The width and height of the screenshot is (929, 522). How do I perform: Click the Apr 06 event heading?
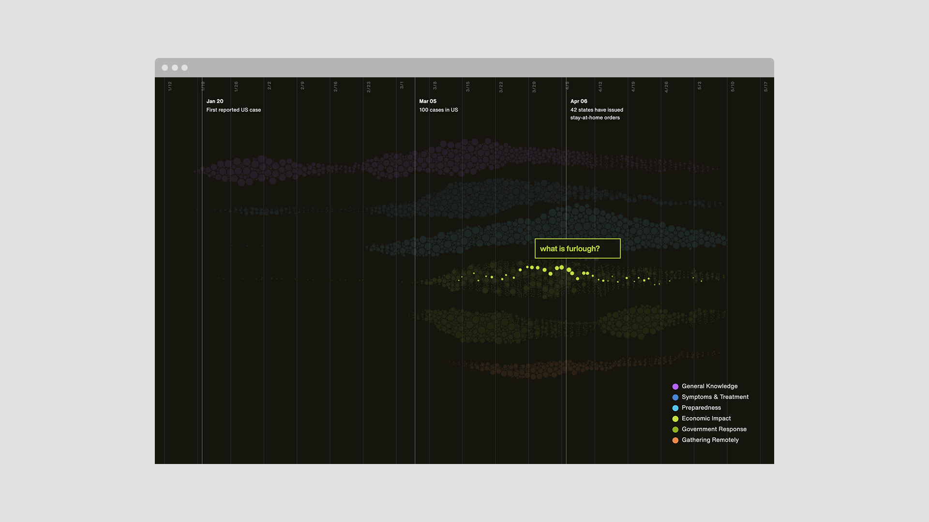[x=579, y=101]
